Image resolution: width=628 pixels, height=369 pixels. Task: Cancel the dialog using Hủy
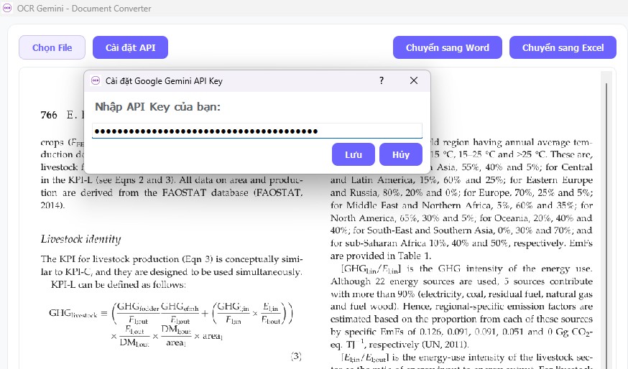click(x=401, y=154)
